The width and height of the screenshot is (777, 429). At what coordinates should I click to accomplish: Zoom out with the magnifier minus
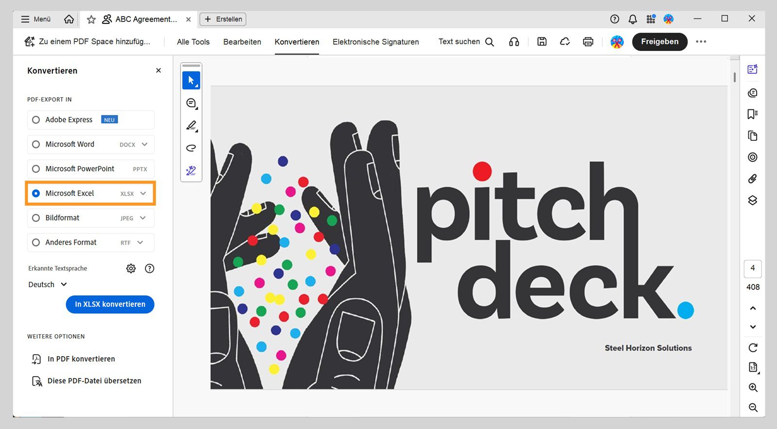coord(753,408)
